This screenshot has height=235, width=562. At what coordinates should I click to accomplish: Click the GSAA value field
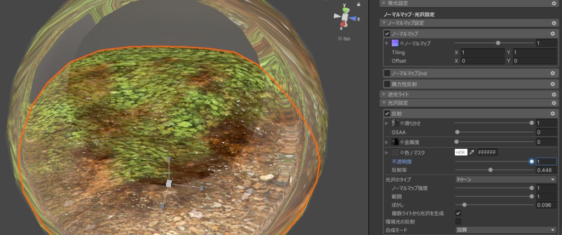point(546,132)
